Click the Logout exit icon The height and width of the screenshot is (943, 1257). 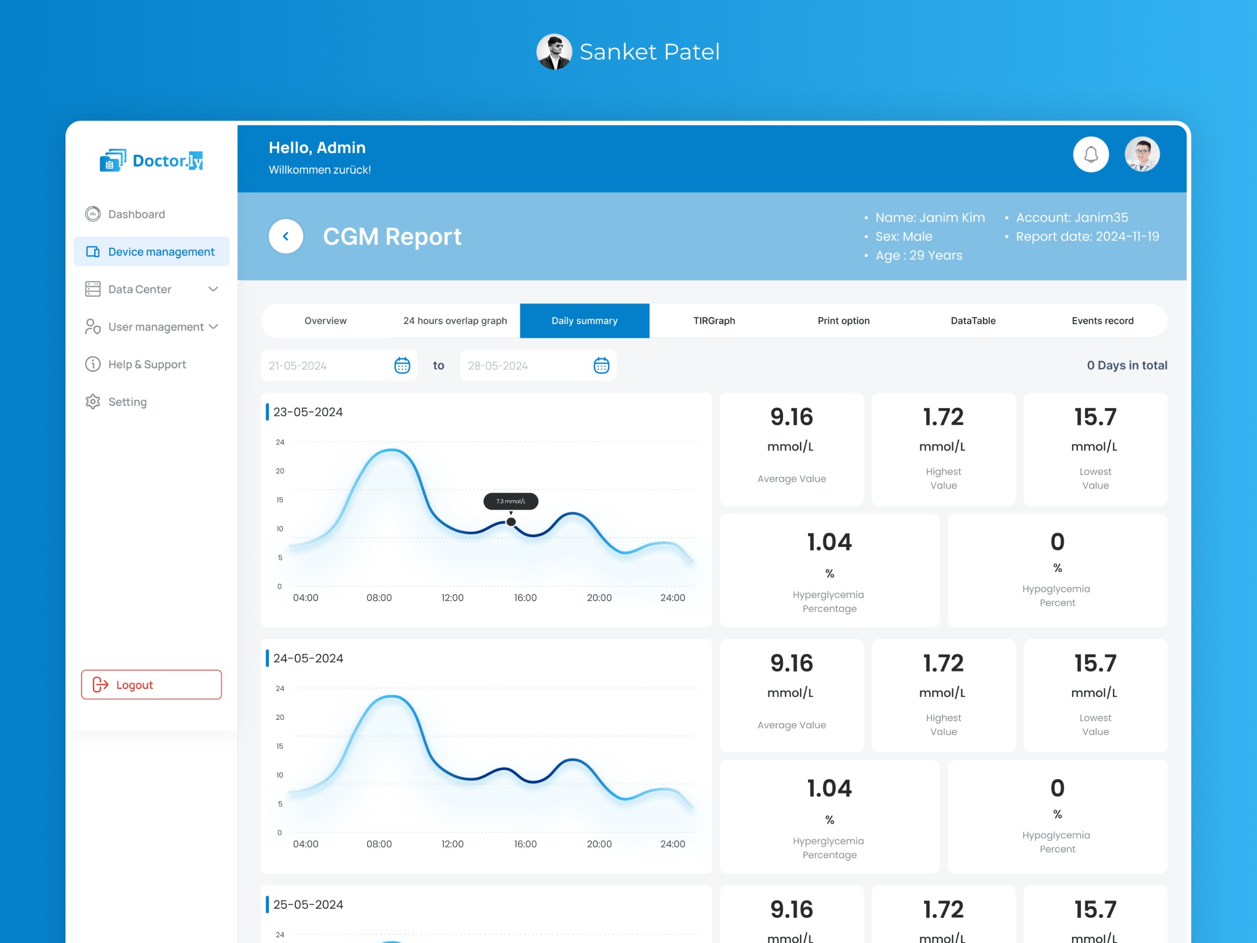100,684
